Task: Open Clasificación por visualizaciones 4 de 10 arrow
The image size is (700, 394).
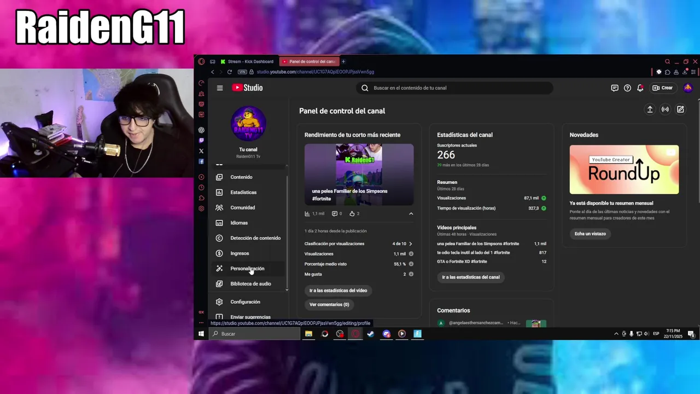Action: 410,244
